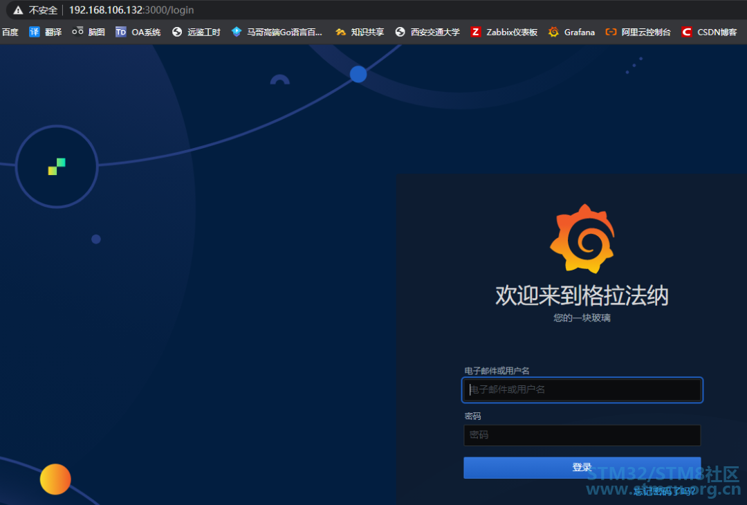Click the 欢迎来到格拉法纳 welcome heading

click(582, 295)
